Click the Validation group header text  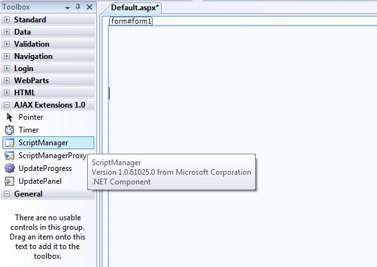(x=31, y=44)
